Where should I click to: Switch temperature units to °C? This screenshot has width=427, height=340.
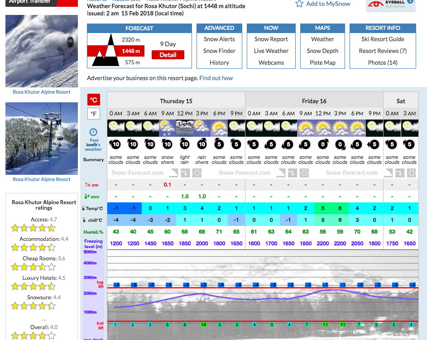click(x=94, y=100)
